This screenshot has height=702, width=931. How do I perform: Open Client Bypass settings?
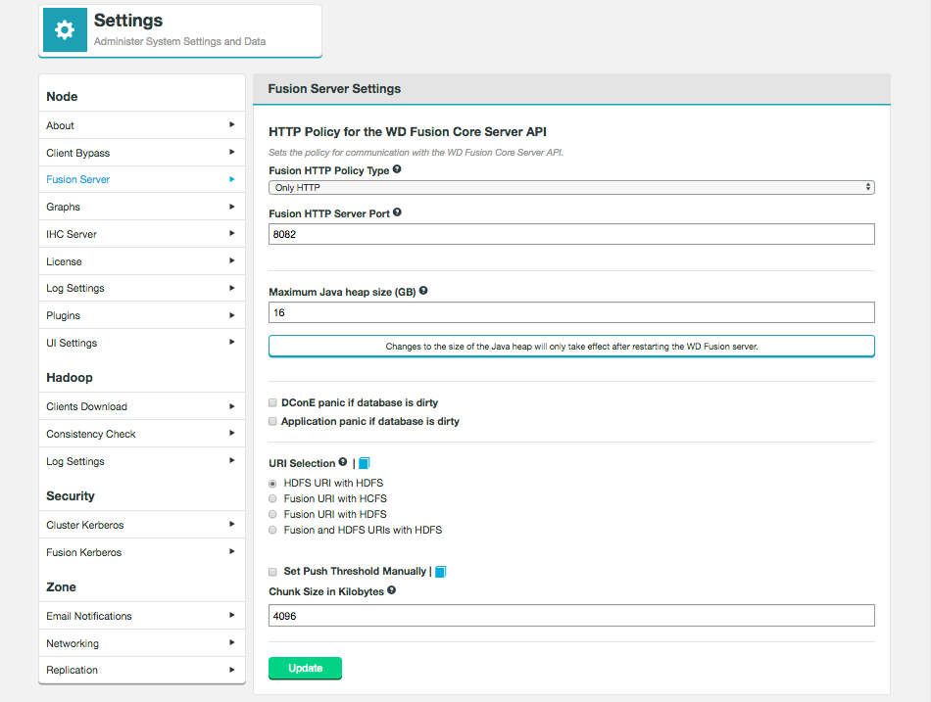[142, 153]
